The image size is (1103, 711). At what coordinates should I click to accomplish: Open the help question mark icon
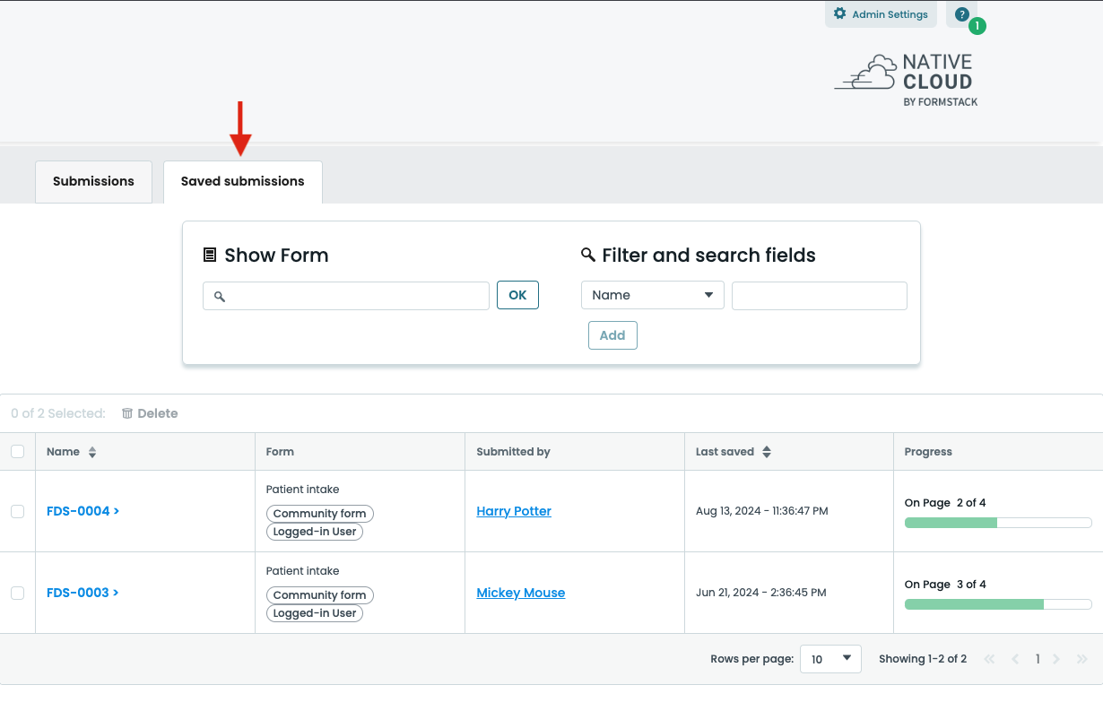pos(961,14)
